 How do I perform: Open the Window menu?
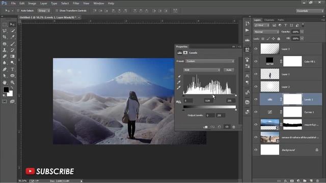tap(98, 4)
